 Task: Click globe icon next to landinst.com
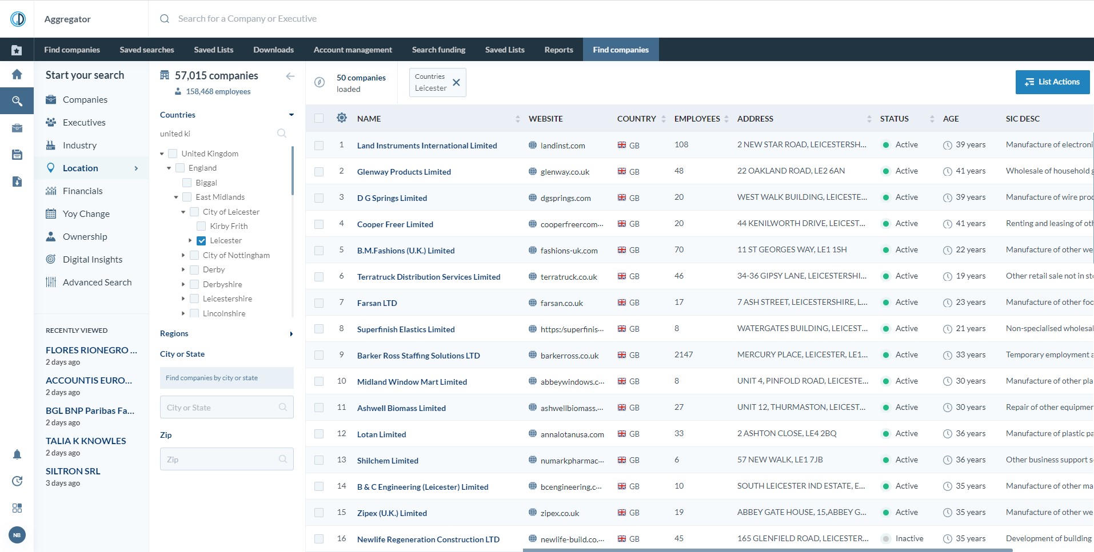[533, 146]
